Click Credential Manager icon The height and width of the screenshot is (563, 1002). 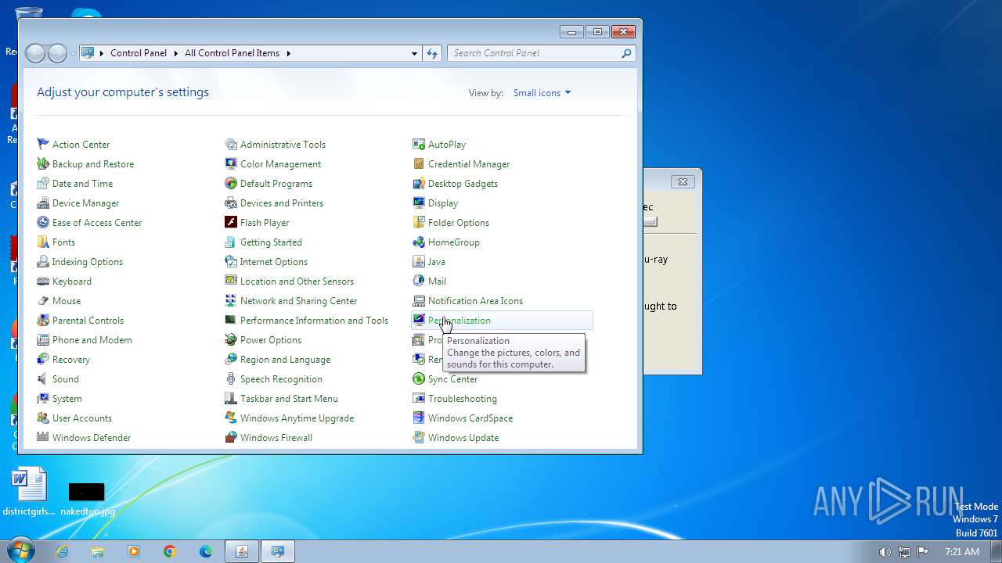coord(419,163)
